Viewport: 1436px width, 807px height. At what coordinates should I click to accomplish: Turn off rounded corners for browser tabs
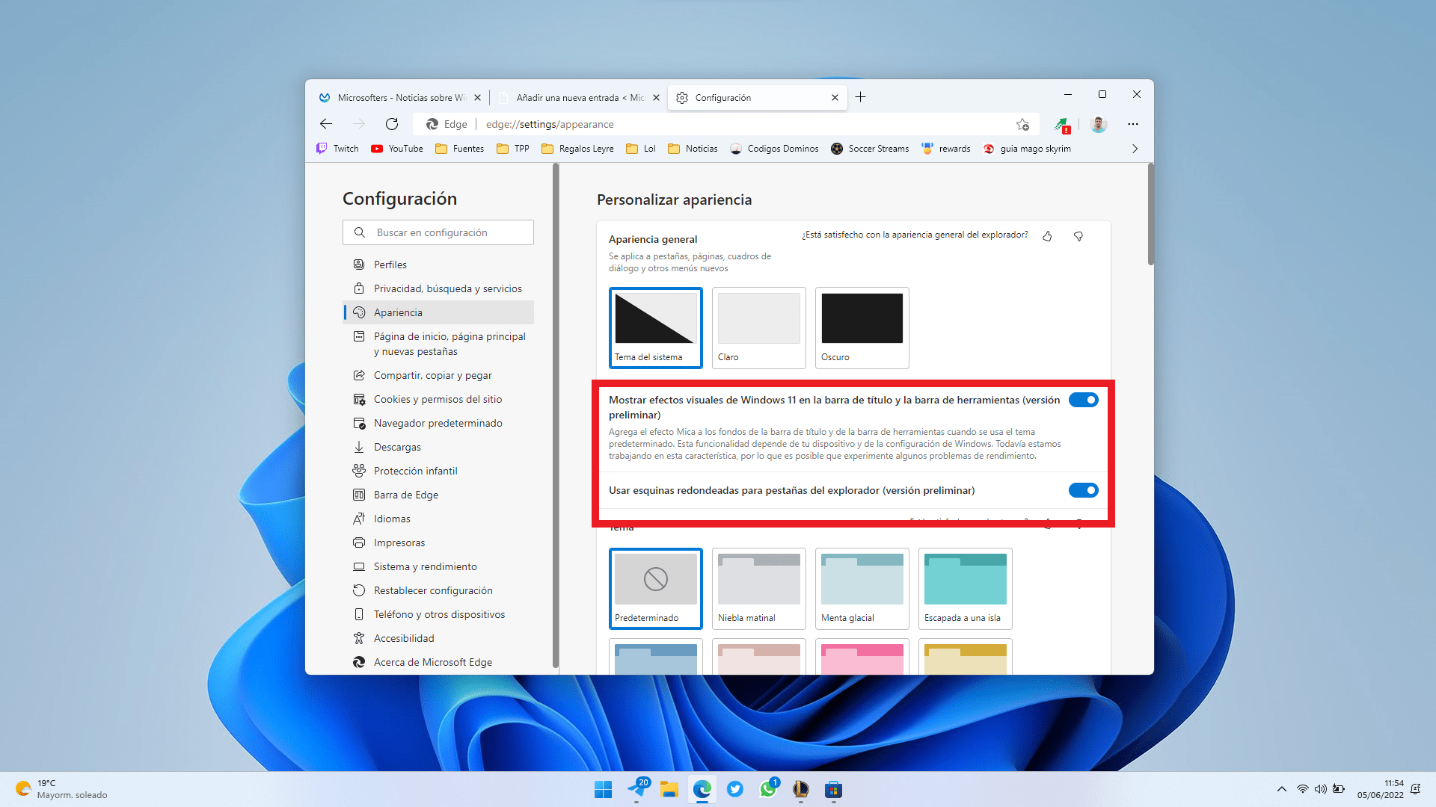1084,490
